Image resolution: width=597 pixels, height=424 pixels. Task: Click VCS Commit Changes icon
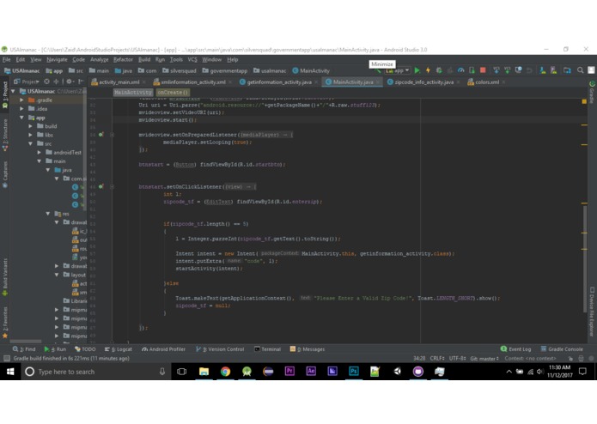[507, 70]
